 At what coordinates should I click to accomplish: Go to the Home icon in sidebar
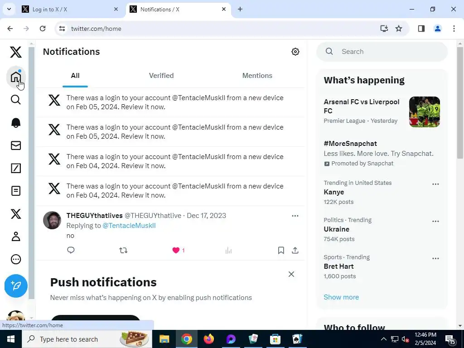point(16,77)
